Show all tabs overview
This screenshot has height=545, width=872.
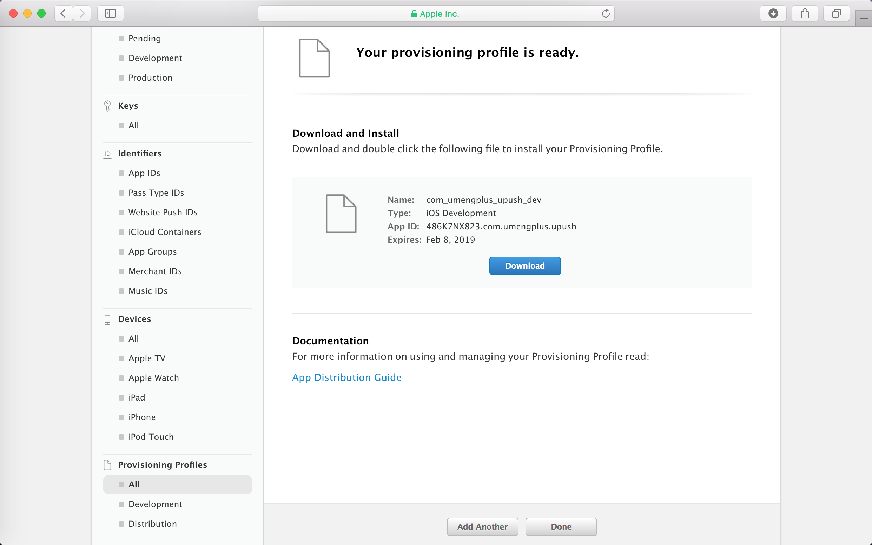click(x=836, y=14)
